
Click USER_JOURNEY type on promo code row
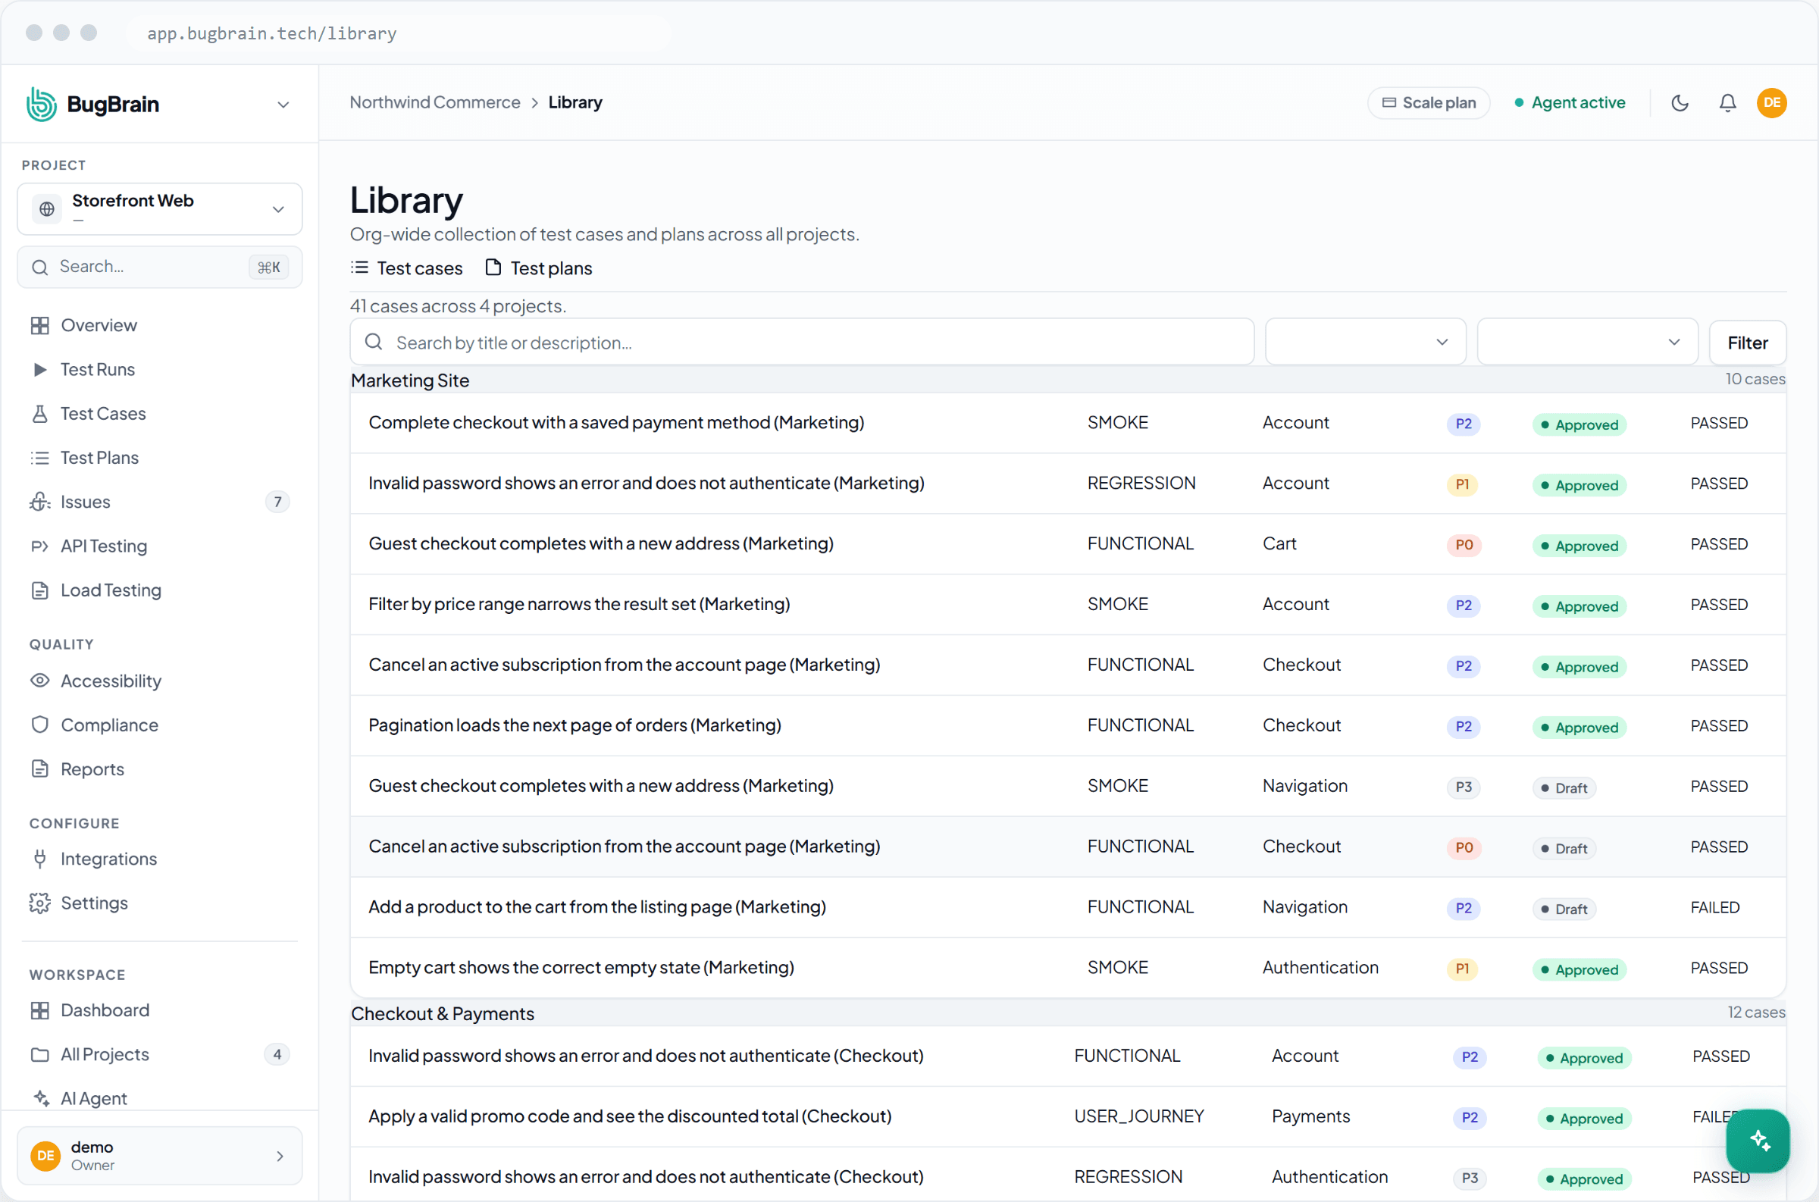1139,1116
